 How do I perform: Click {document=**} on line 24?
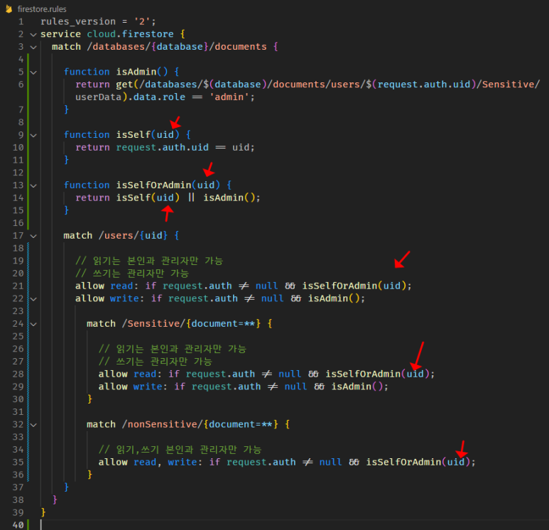223,324
